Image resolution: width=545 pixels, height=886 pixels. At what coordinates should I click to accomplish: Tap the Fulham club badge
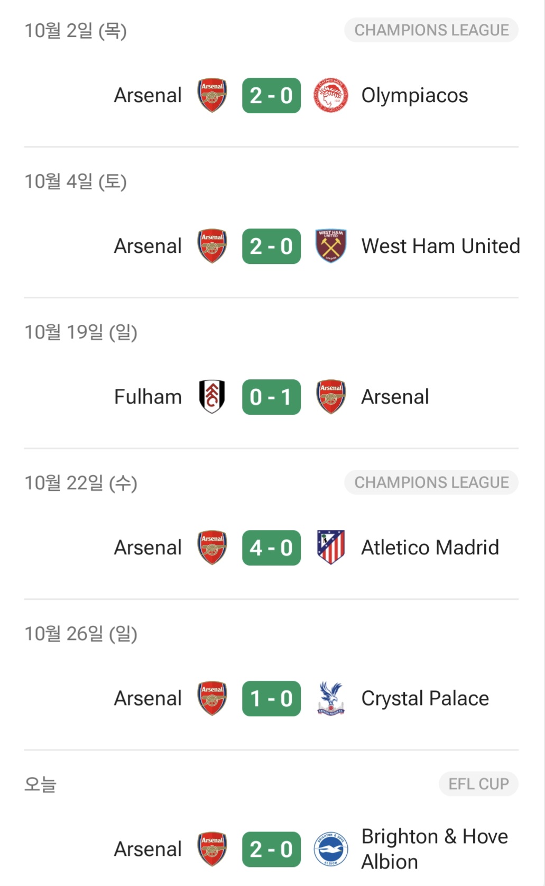click(212, 397)
